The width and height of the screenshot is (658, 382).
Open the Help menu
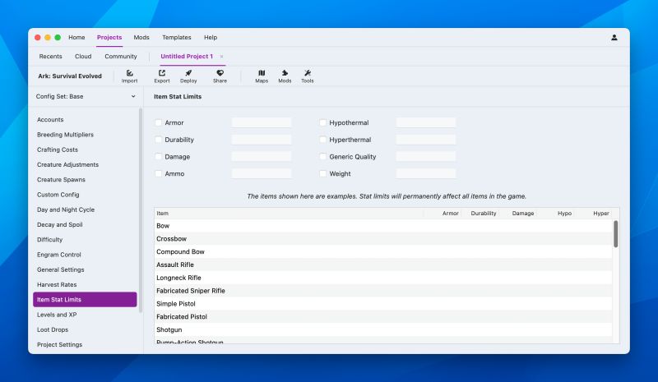click(x=211, y=37)
